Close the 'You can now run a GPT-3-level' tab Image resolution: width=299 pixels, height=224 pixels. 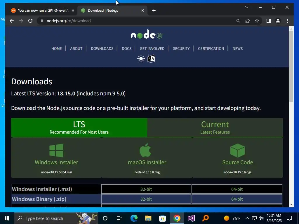[x=73, y=10]
